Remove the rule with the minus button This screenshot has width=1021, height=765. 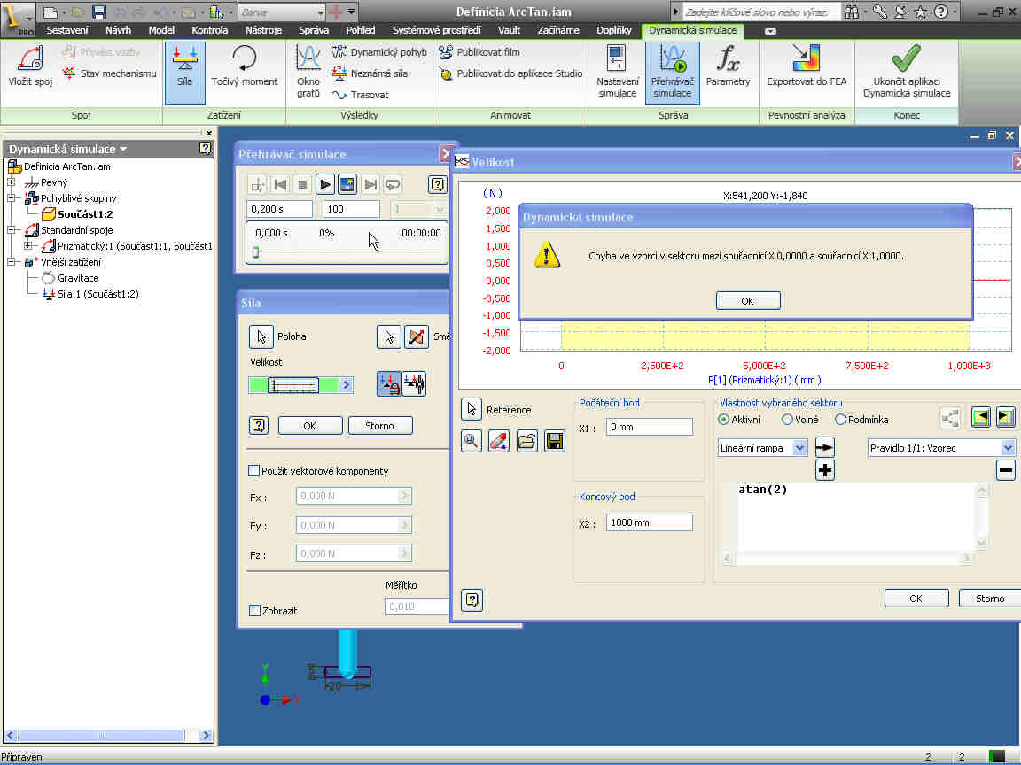[1006, 470]
